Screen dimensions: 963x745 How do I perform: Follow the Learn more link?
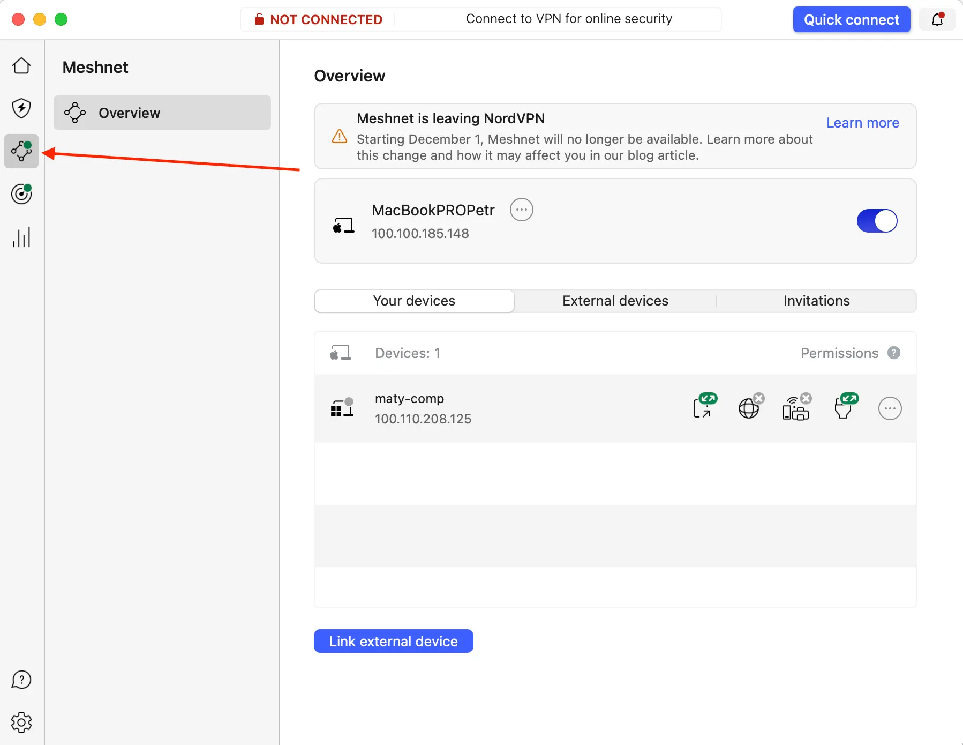(862, 123)
